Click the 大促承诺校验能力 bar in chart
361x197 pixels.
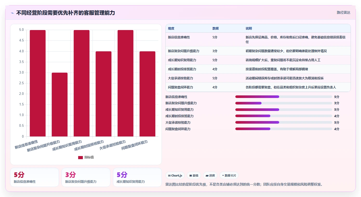tap(125, 83)
